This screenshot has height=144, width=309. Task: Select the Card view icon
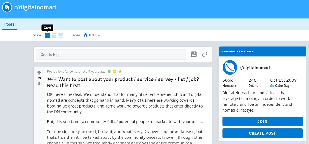click(47, 35)
